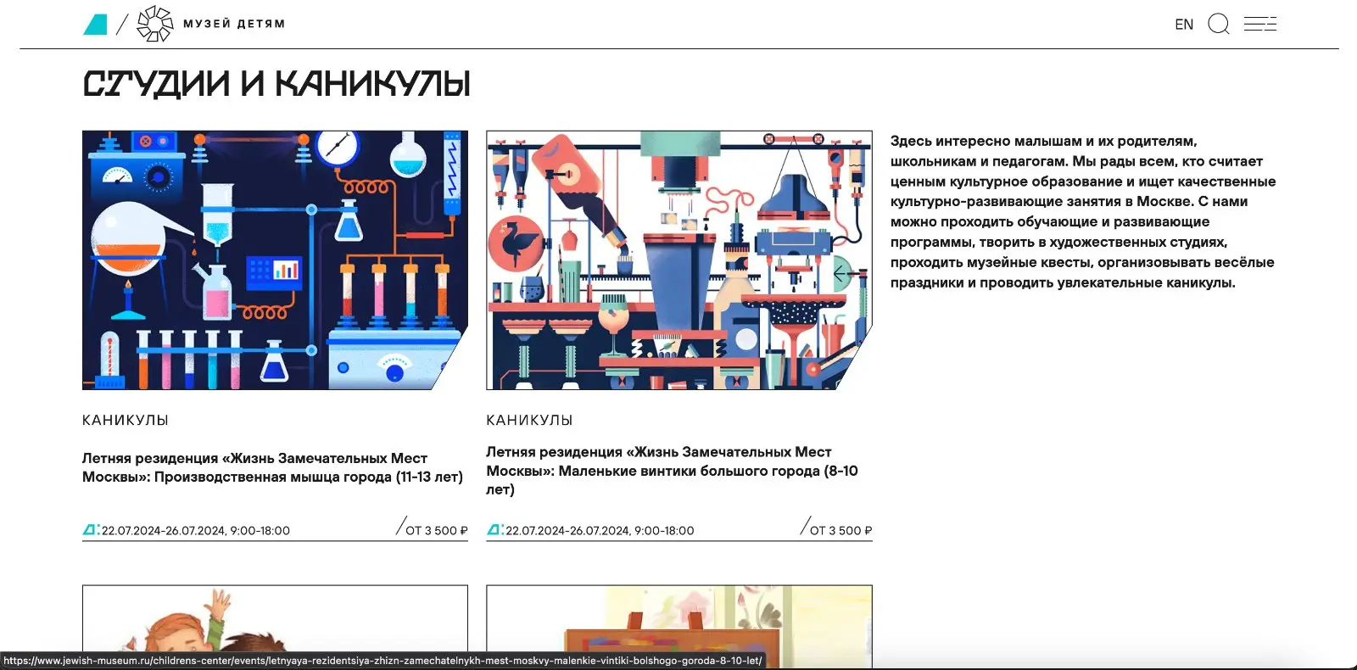Click 'ОТ 3 500 ₽' price of 8-10 лет event
This screenshot has width=1357, height=670.
pyautogui.click(x=840, y=531)
